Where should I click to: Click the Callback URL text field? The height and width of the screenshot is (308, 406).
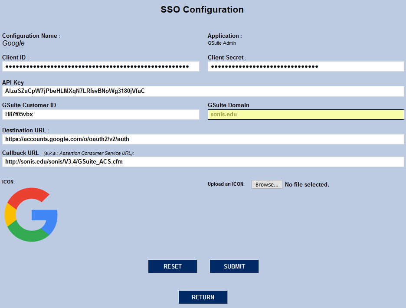coord(203,162)
